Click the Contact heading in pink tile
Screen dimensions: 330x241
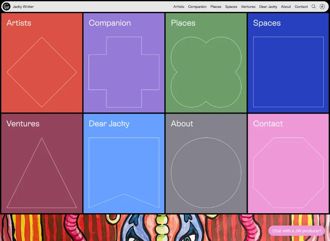point(268,123)
